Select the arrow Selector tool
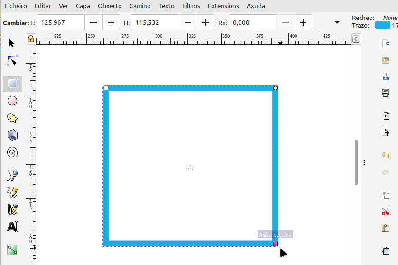This screenshot has width=398, height=265. pos(12,43)
